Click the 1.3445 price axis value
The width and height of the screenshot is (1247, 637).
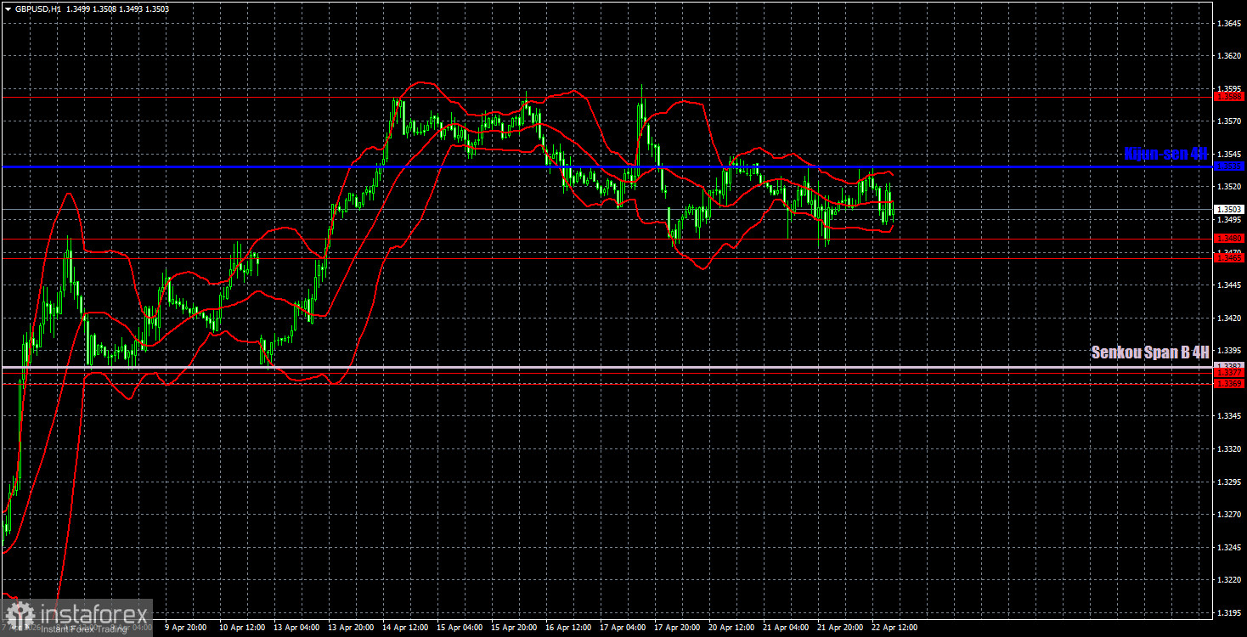(x=1229, y=285)
